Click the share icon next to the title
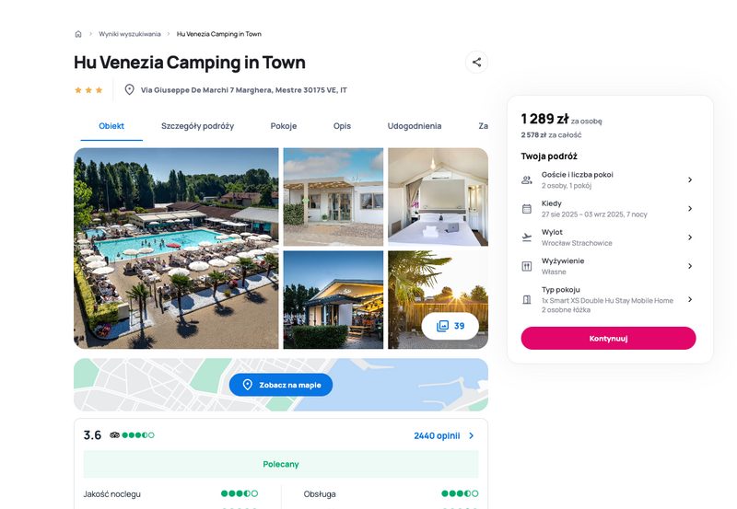The width and height of the screenshot is (737, 509). [x=476, y=62]
